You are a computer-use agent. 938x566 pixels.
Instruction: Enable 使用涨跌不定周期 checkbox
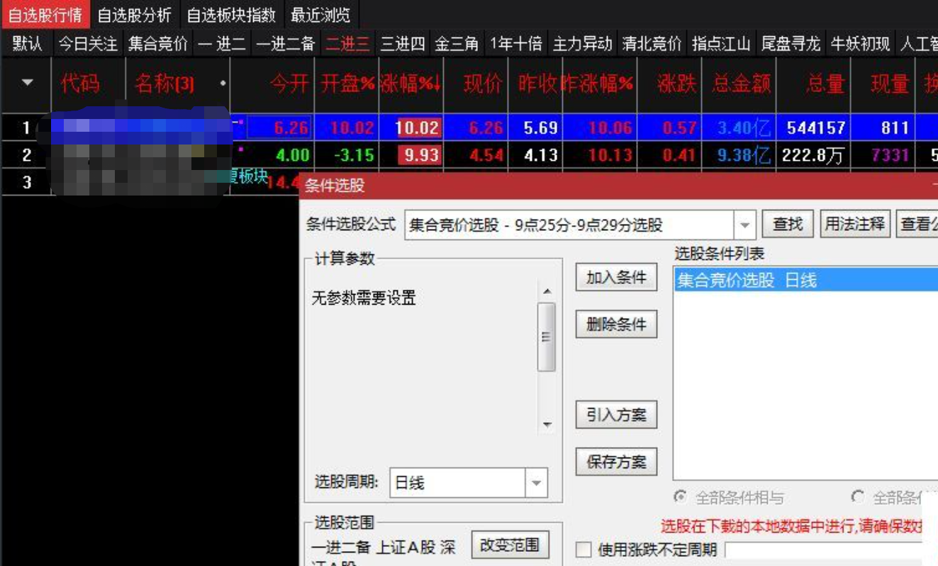(x=584, y=550)
